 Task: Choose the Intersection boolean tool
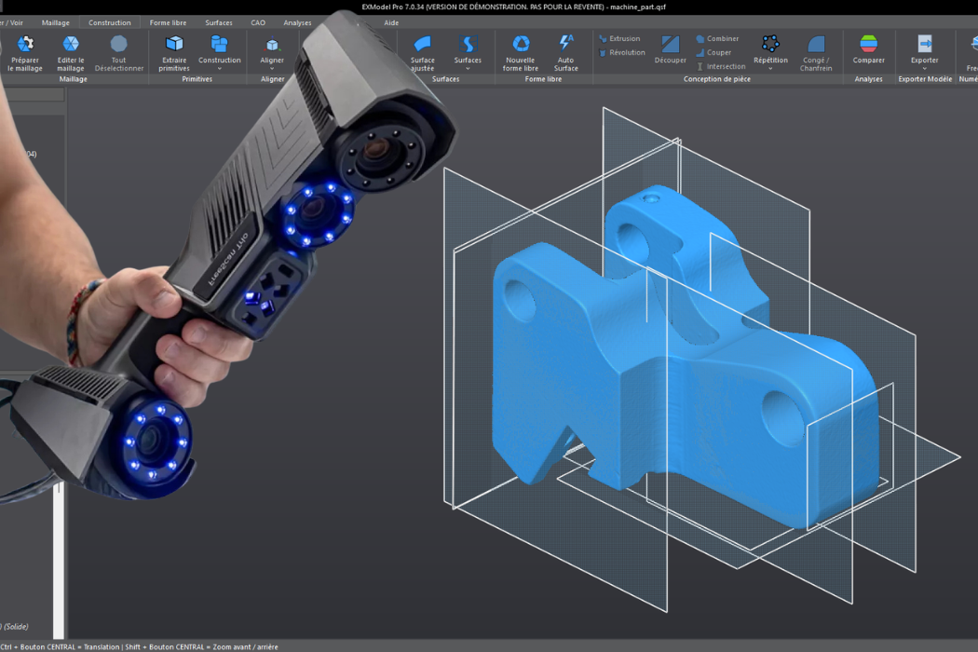720,67
